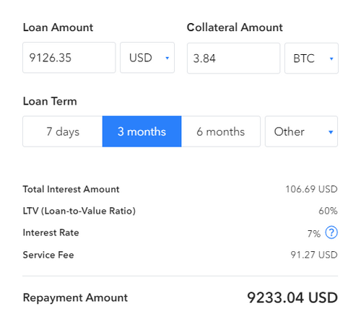
Task: Select the 6 months loan term
Action: [x=221, y=131]
